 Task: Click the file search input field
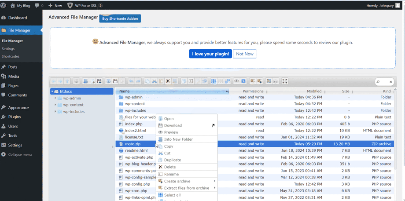(x=384, y=82)
